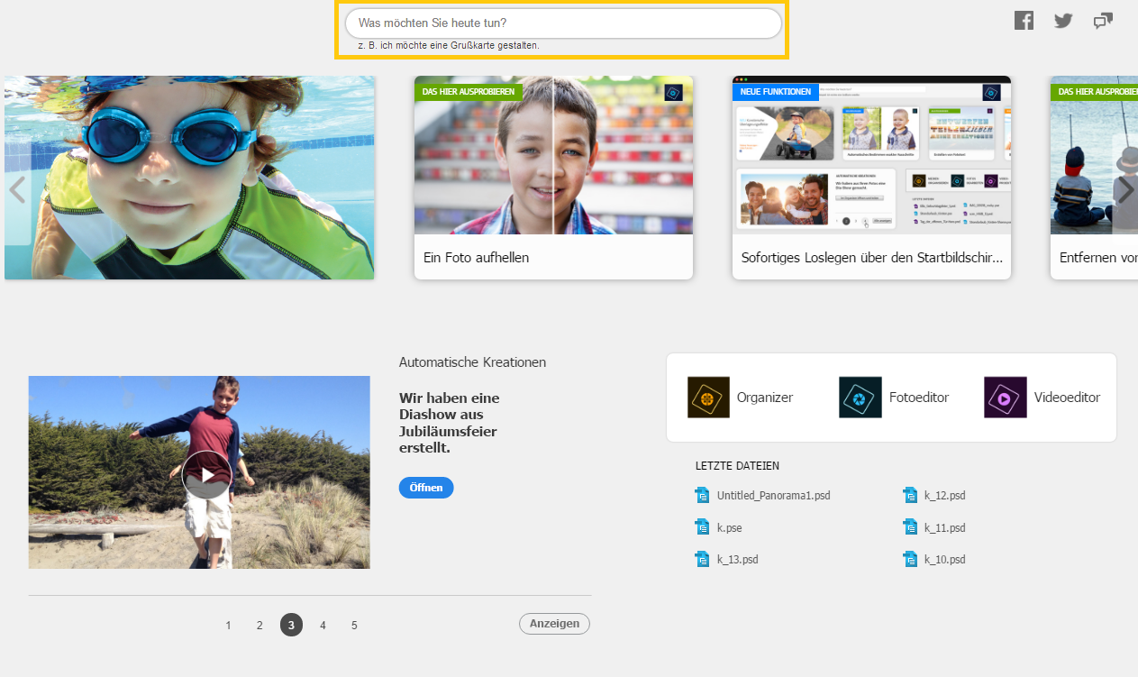The height and width of the screenshot is (677, 1138).
Task: Click the Fotoeditor label text
Action: pyautogui.click(x=919, y=398)
